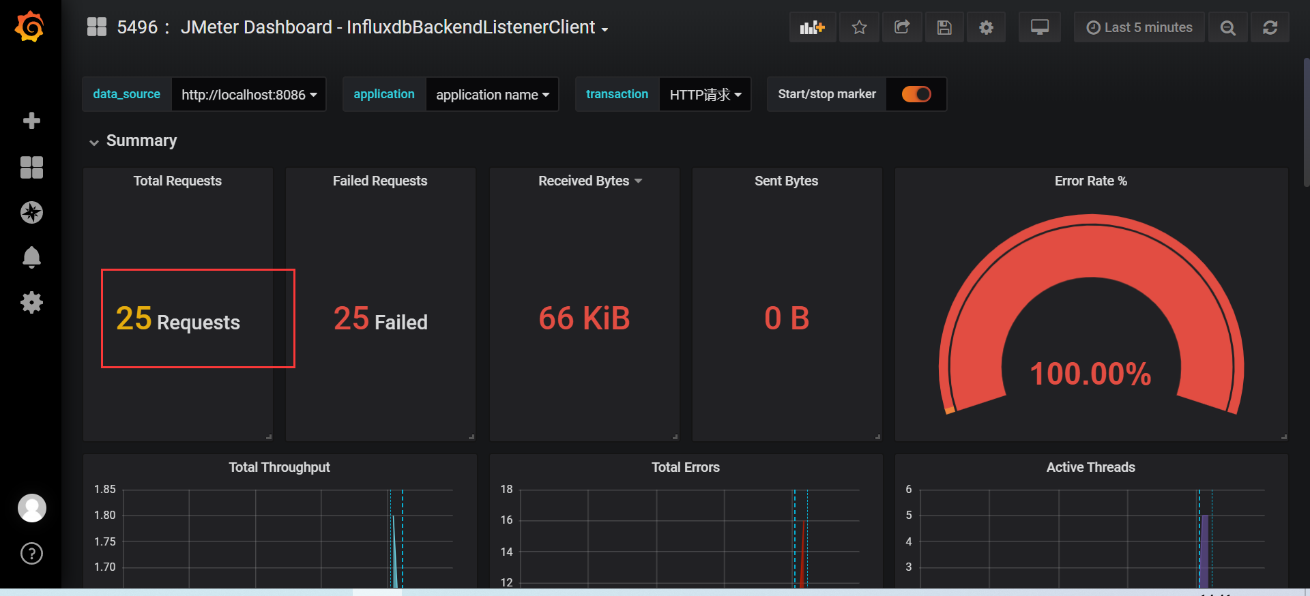Image resolution: width=1310 pixels, height=596 pixels.
Task: Click the Create plus icon in sidebar
Action: point(31,121)
